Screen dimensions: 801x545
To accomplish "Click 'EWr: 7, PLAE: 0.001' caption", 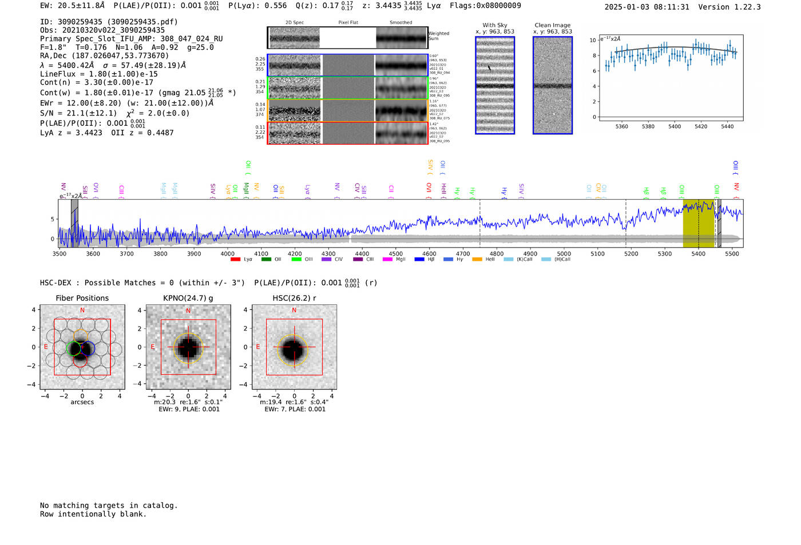I will (295, 409).
